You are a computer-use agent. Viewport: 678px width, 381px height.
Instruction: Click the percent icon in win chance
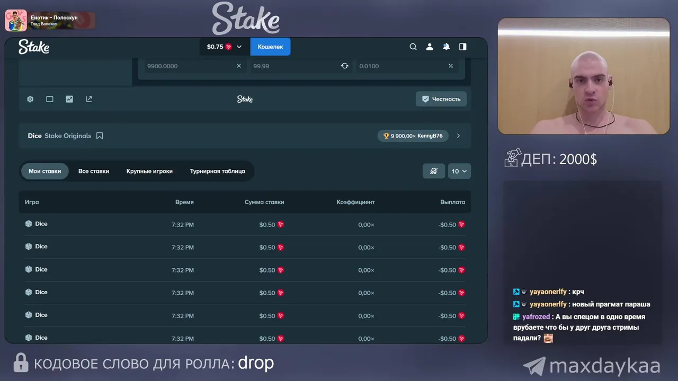[451, 66]
